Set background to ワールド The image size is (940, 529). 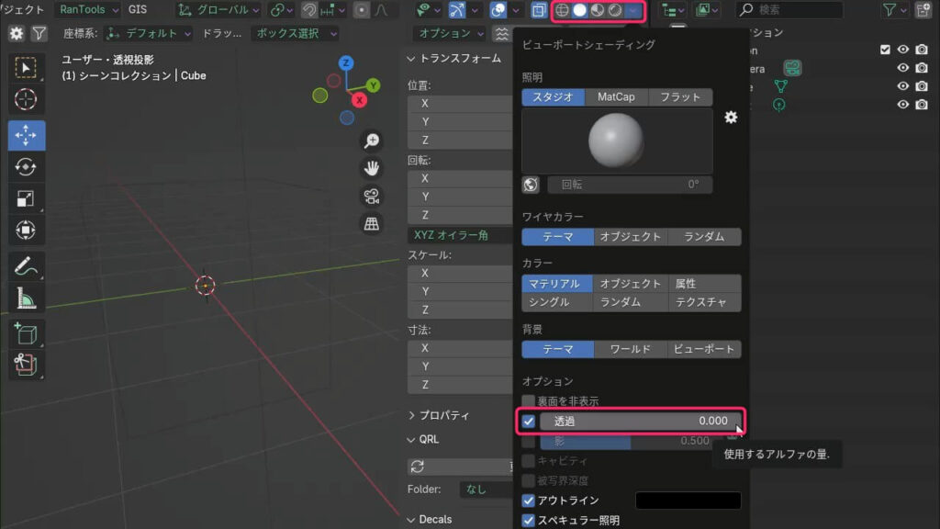tap(630, 349)
